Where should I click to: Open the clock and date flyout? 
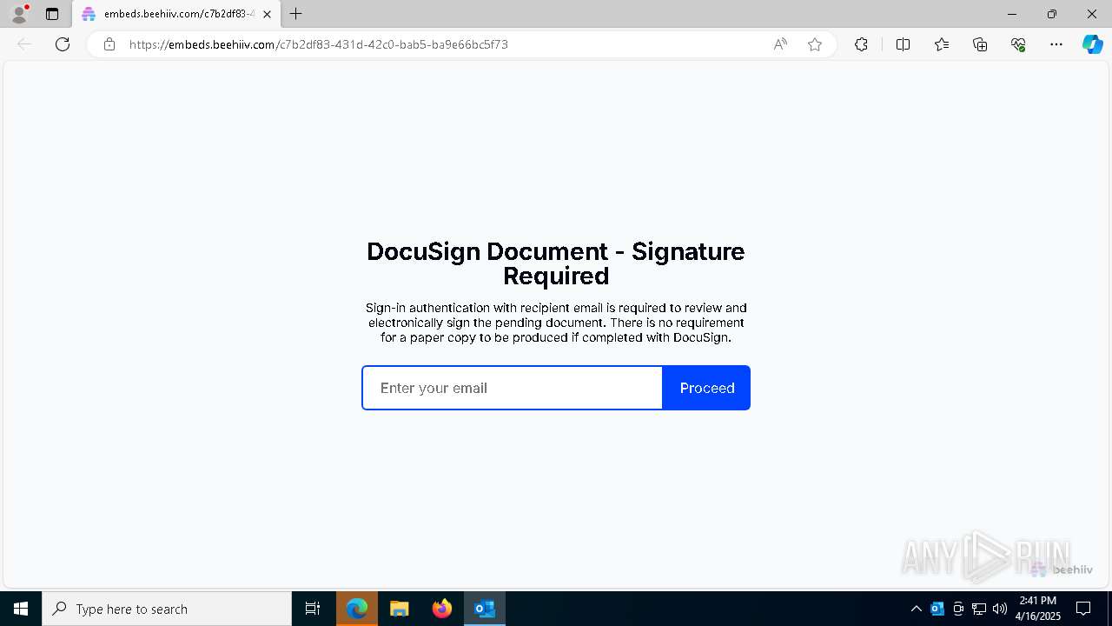coord(1038,609)
